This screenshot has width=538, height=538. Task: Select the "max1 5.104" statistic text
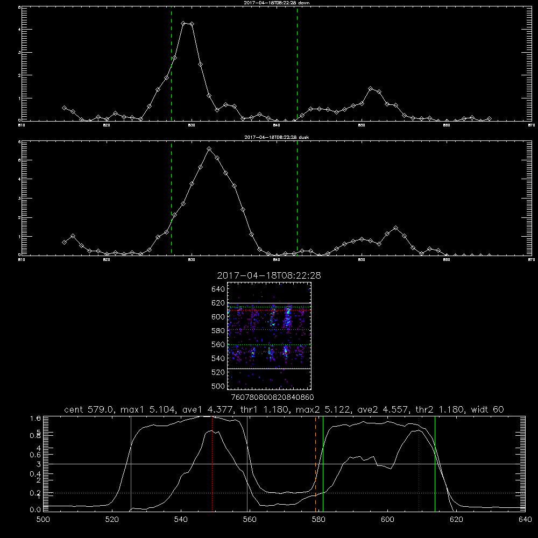tap(147, 409)
